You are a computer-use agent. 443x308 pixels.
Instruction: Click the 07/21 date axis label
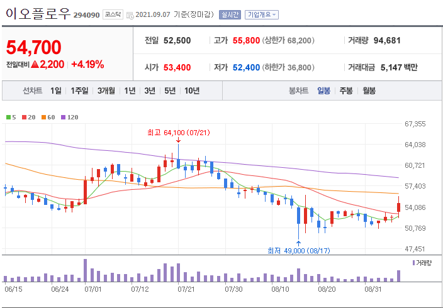[x=186, y=289]
